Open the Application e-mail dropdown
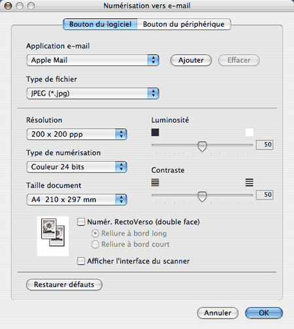 pos(93,60)
